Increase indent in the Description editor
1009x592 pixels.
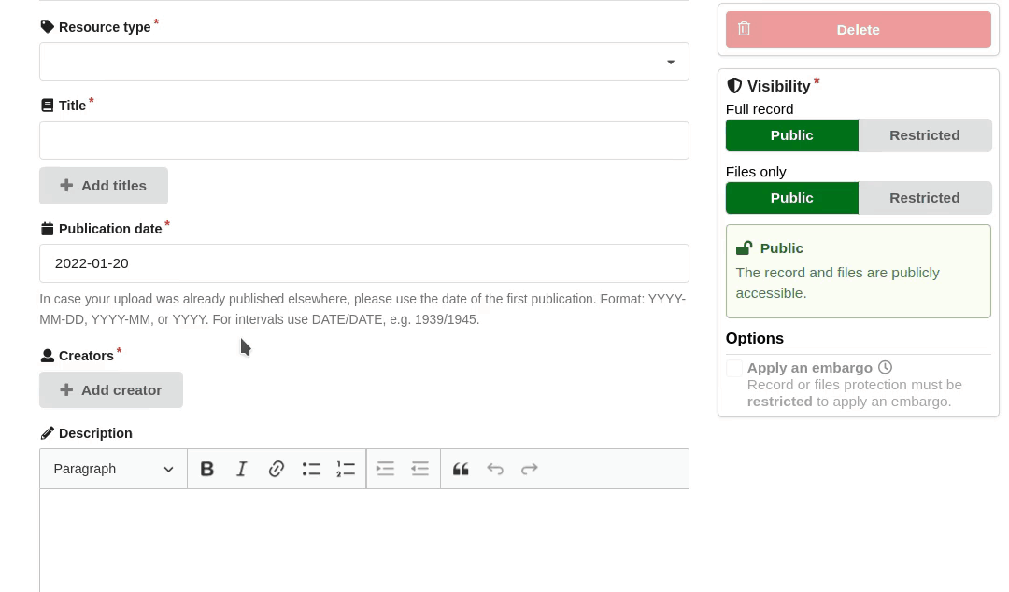(385, 469)
